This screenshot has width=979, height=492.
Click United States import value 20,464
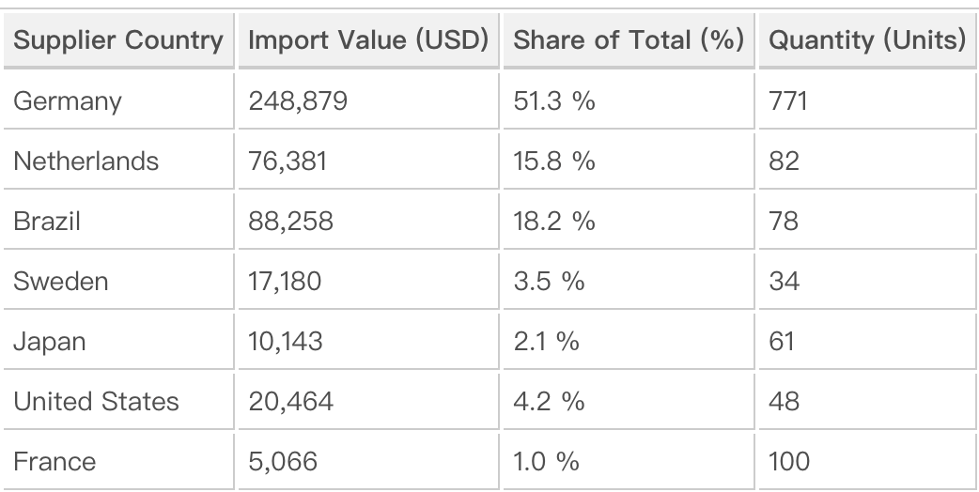point(290,401)
